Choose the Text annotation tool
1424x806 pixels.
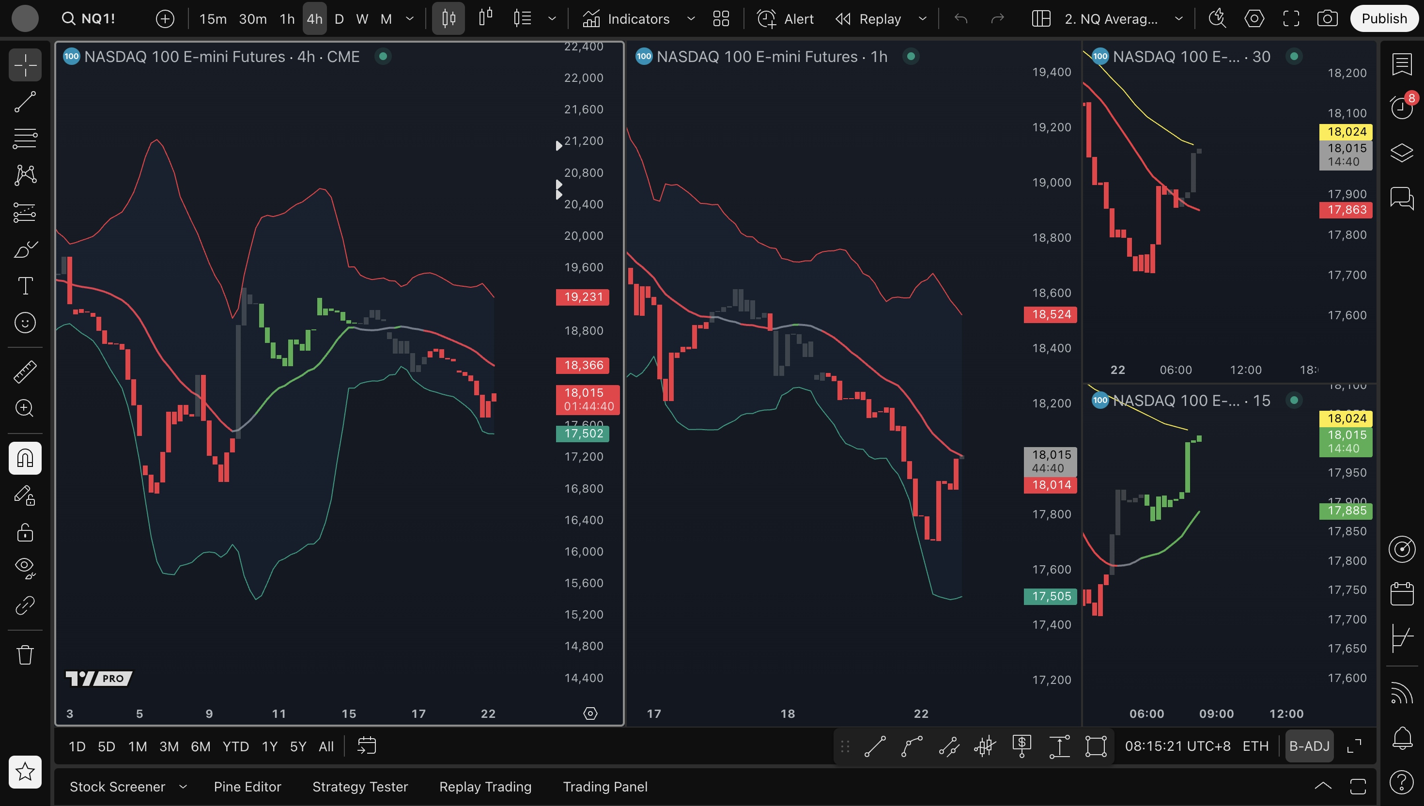tap(25, 286)
